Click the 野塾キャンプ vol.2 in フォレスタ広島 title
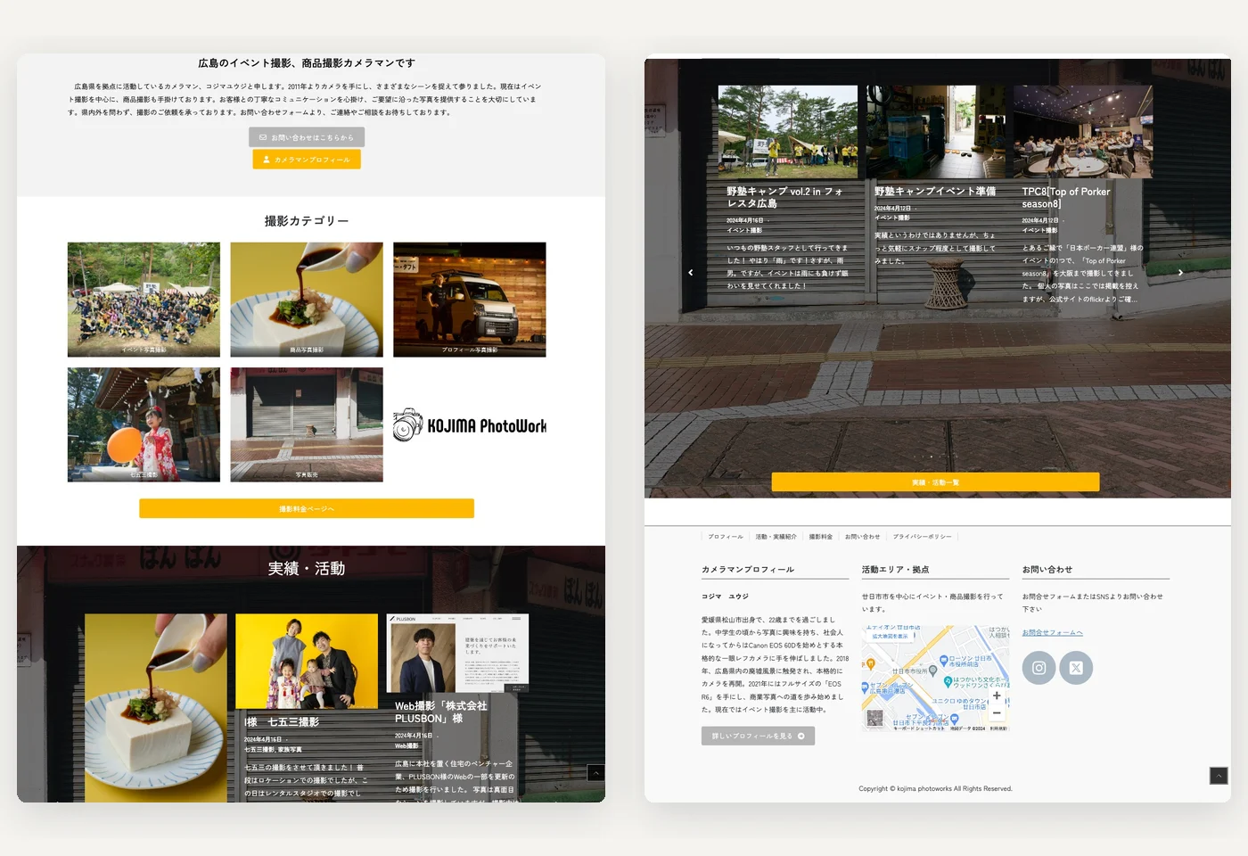Viewport: 1248px width, 856px height. tap(784, 197)
